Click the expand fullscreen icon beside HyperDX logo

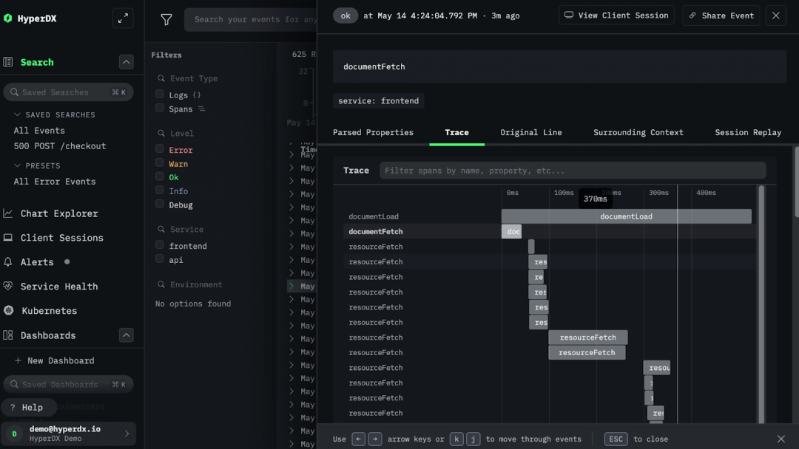coord(123,18)
